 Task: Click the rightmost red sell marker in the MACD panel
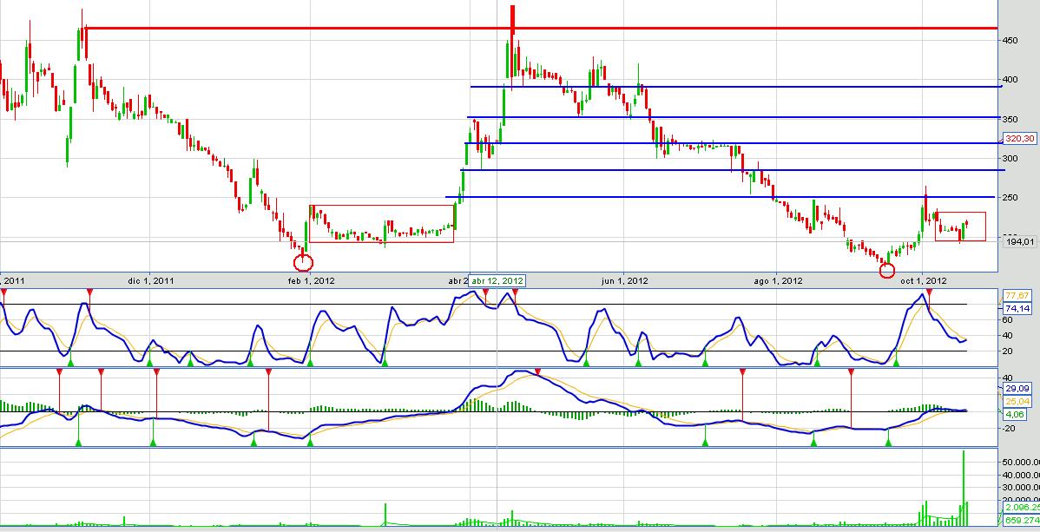click(x=851, y=372)
